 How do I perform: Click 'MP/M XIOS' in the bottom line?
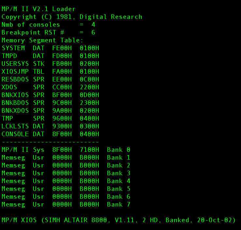pyautogui.click(x=19, y=220)
